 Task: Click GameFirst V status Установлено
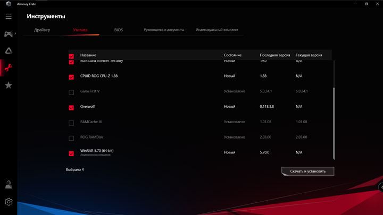click(x=235, y=91)
